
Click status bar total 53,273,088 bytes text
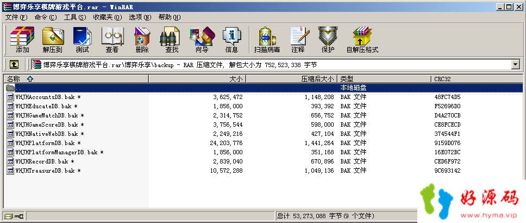pos(325,216)
